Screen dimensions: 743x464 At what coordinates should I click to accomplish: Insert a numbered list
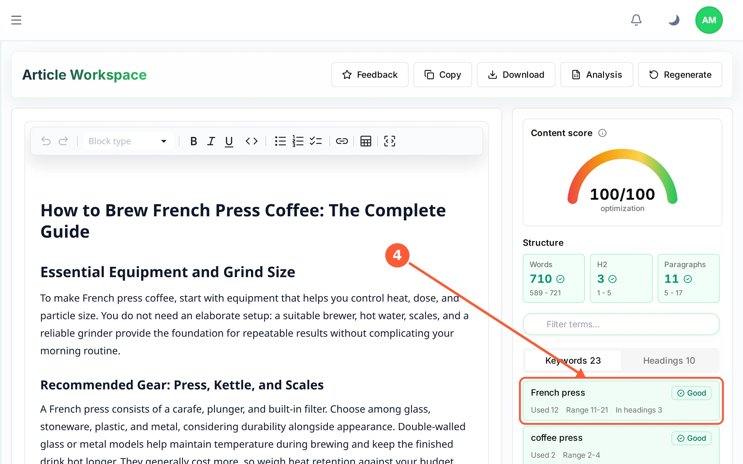(298, 141)
